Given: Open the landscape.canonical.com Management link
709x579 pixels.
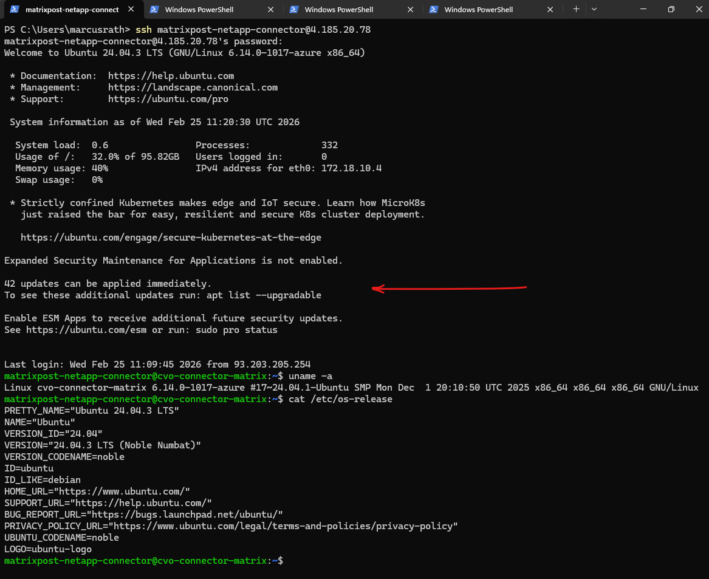Looking at the screenshot, I should coord(193,87).
